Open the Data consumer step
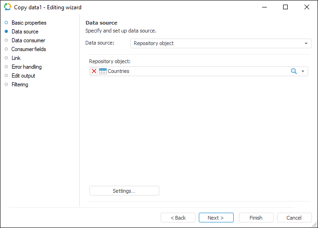This screenshot has width=318, height=228. [x=28, y=40]
